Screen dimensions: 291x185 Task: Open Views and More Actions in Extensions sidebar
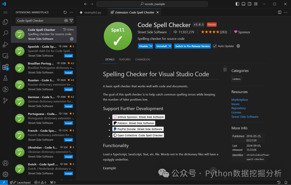pyautogui.click(x=71, y=12)
